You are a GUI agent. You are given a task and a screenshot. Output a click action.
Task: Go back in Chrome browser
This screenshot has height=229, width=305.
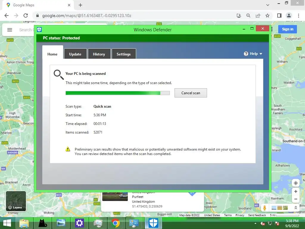click(7, 16)
